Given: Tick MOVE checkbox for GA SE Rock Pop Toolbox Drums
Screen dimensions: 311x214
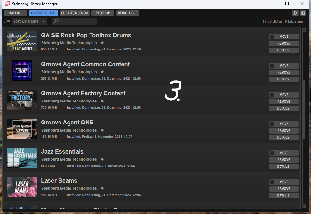Looking at the screenshot, I should point(273,37).
